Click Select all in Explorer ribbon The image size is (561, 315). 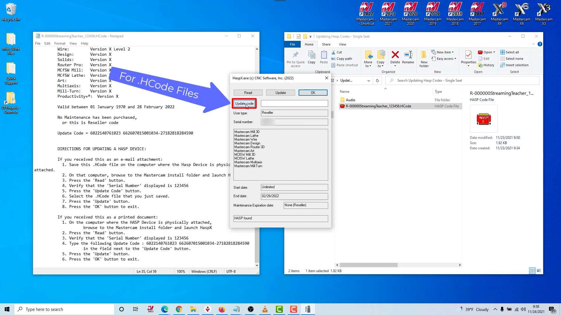coord(510,52)
